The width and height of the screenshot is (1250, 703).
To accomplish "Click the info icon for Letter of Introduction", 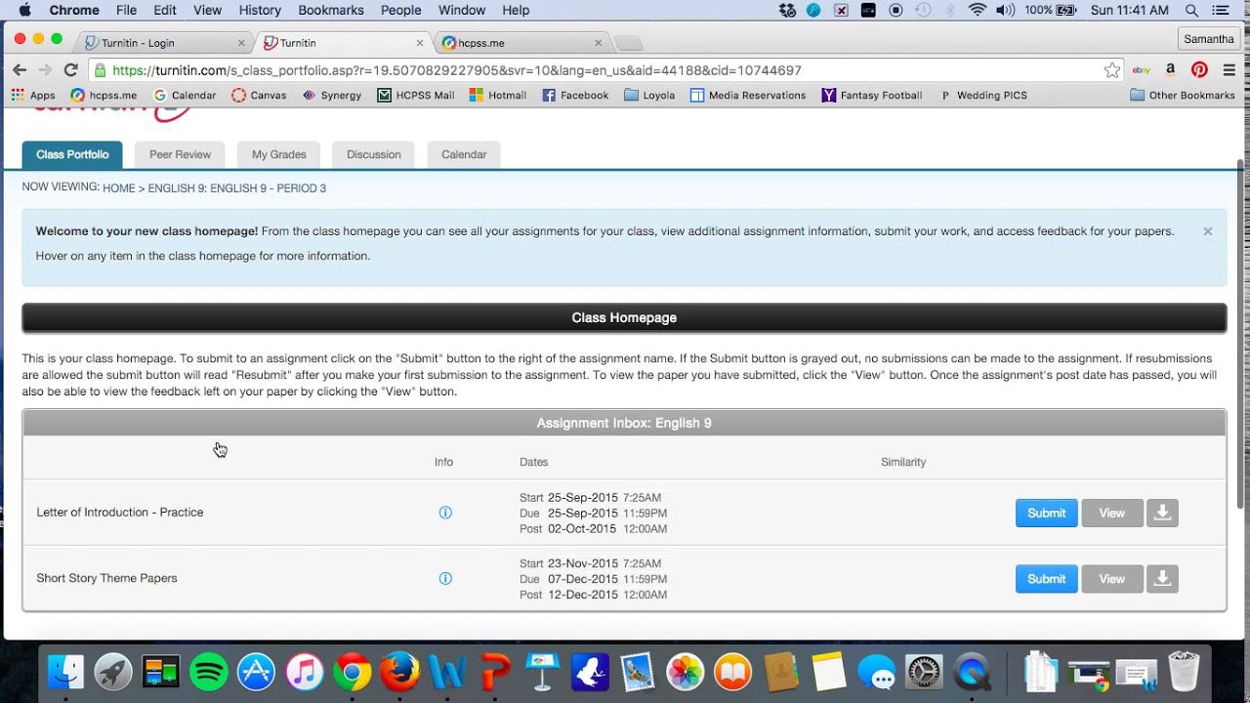I will click(x=445, y=513).
